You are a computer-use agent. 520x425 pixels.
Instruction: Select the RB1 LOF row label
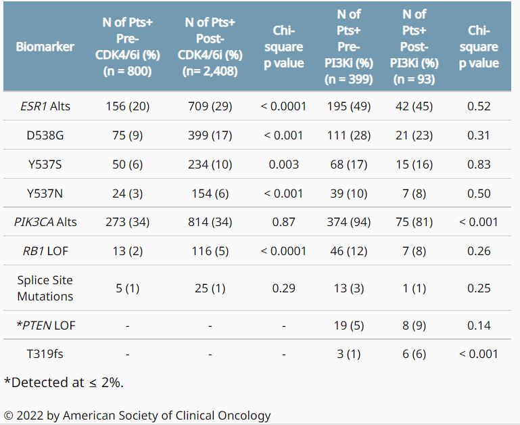click(45, 251)
